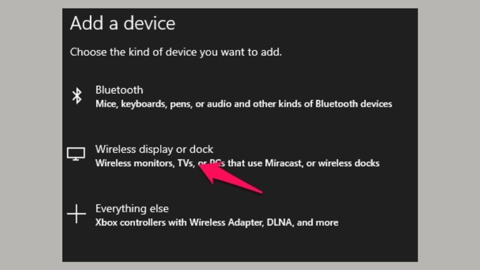
Task: Click the 'Choose the kind of device' instruction text
Action: 176,52
